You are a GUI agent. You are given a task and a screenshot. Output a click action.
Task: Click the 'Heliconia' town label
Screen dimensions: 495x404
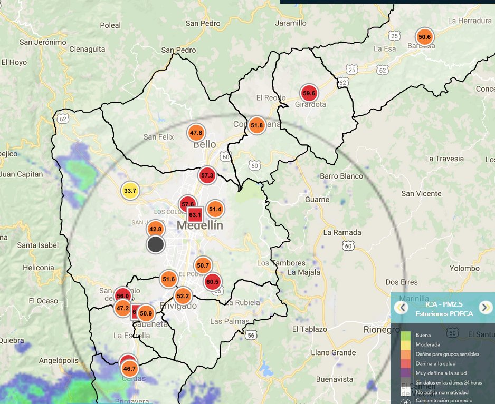coord(39,268)
